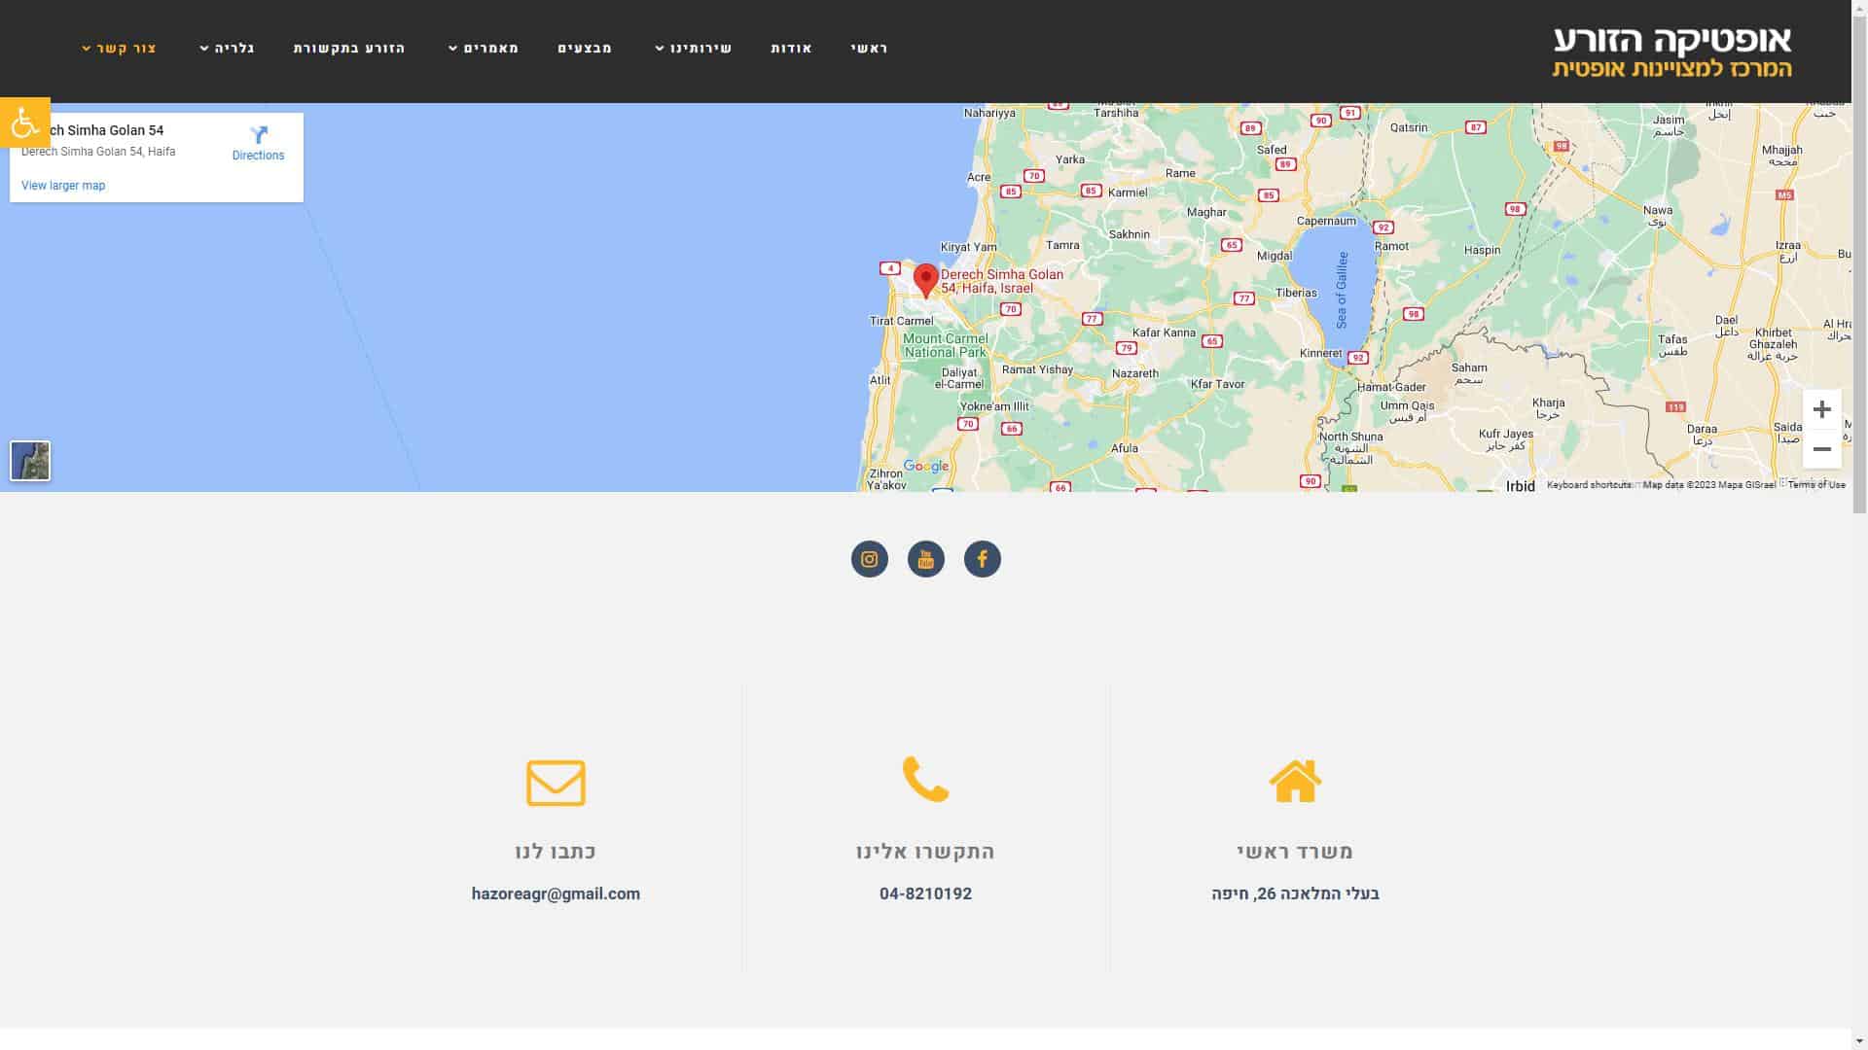Go to the ראשי home page
Screen dimensions: 1868x1050
869,49
